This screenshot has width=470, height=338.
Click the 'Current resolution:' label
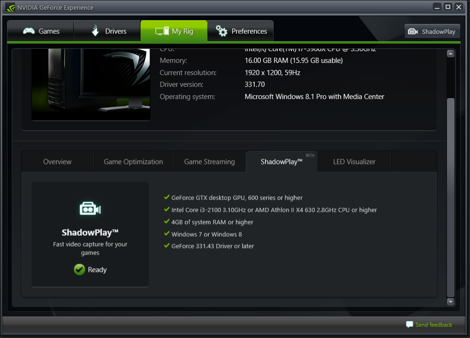[x=188, y=72]
